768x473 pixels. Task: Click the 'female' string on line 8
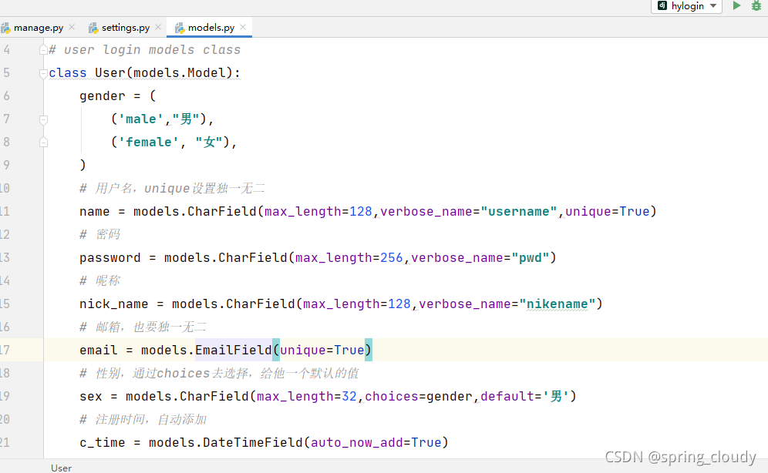148,142
